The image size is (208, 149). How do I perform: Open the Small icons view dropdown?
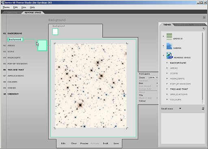tap(180, 109)
